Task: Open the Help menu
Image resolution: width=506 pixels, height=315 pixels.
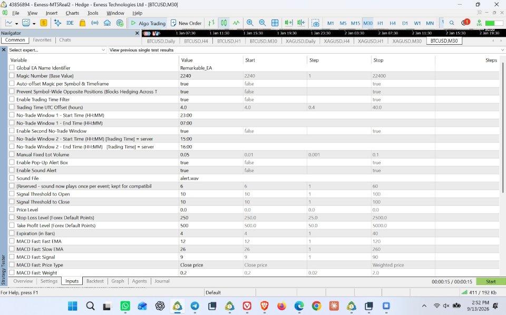Action: pos(137,13)
